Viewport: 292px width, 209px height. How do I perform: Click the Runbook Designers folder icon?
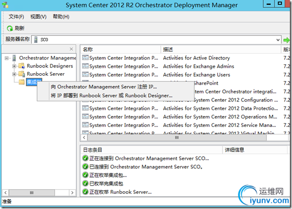[x=21, y=66]
